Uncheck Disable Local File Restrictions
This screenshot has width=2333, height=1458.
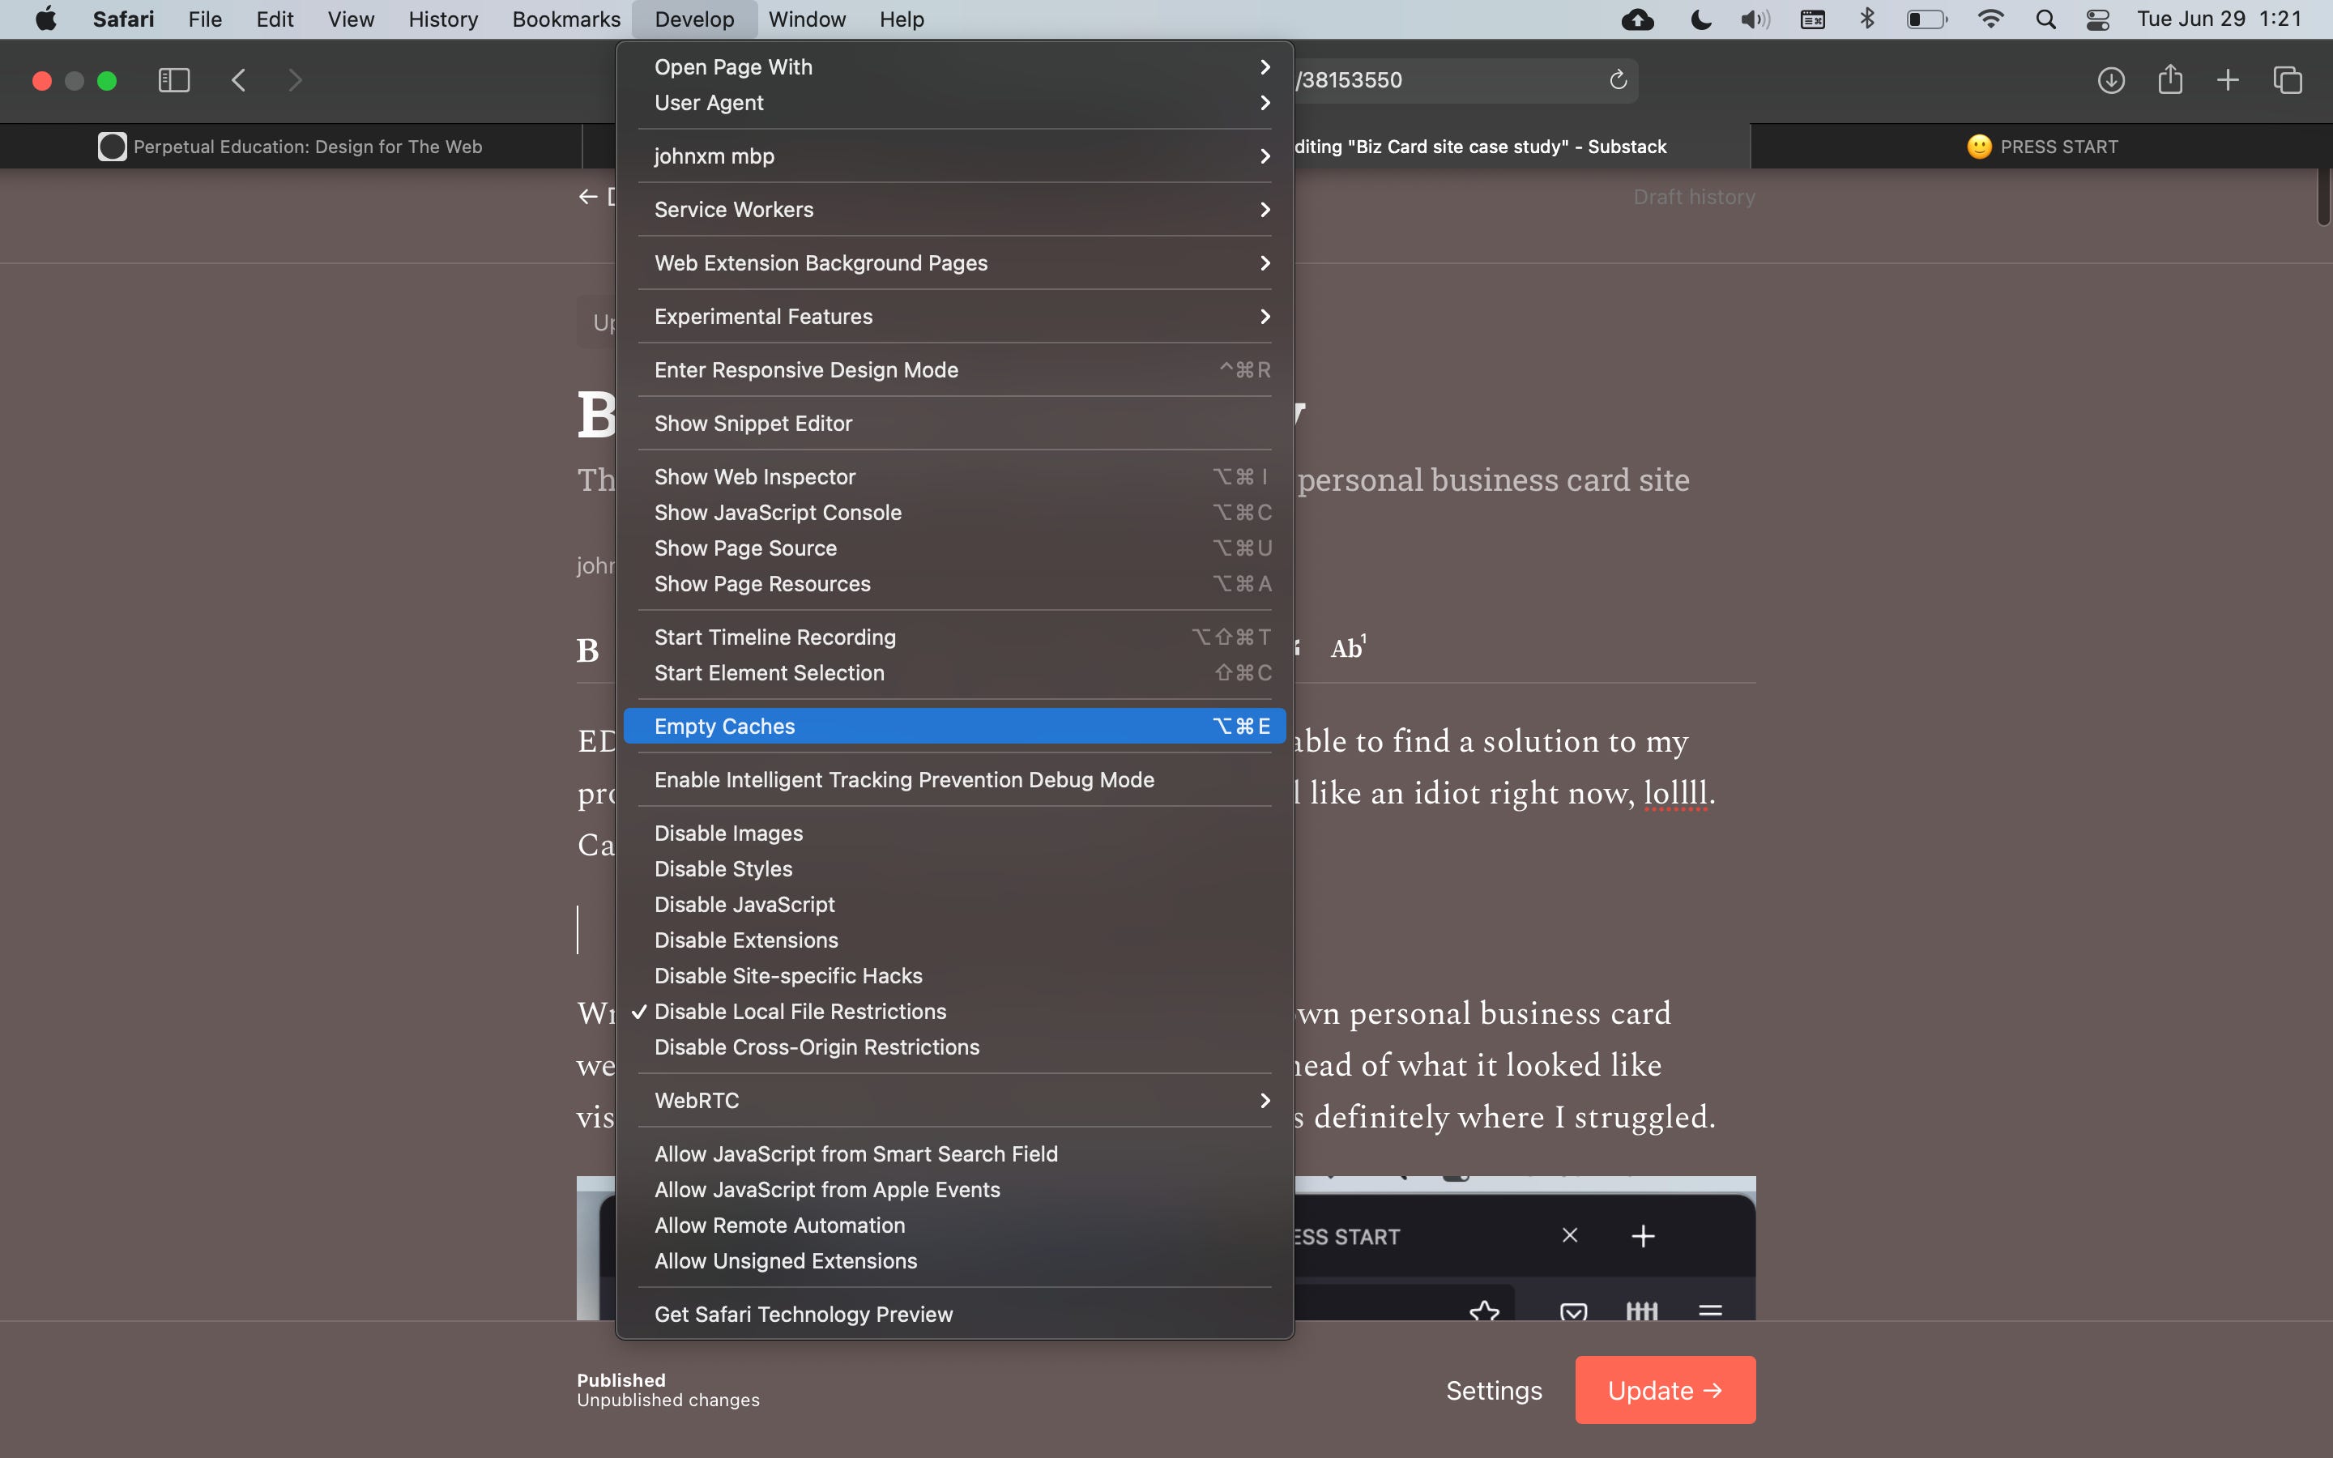[x=800, y=1012]
